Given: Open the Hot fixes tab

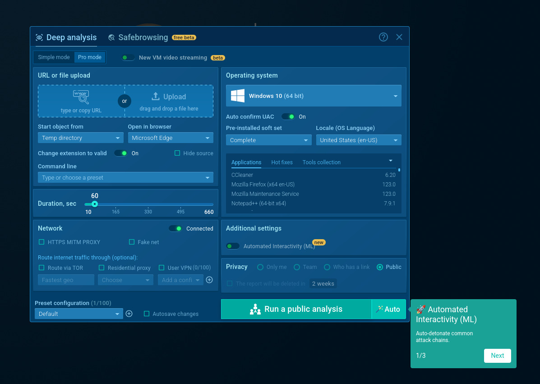Looking at the screenshot, I should [x=282, y=162].
